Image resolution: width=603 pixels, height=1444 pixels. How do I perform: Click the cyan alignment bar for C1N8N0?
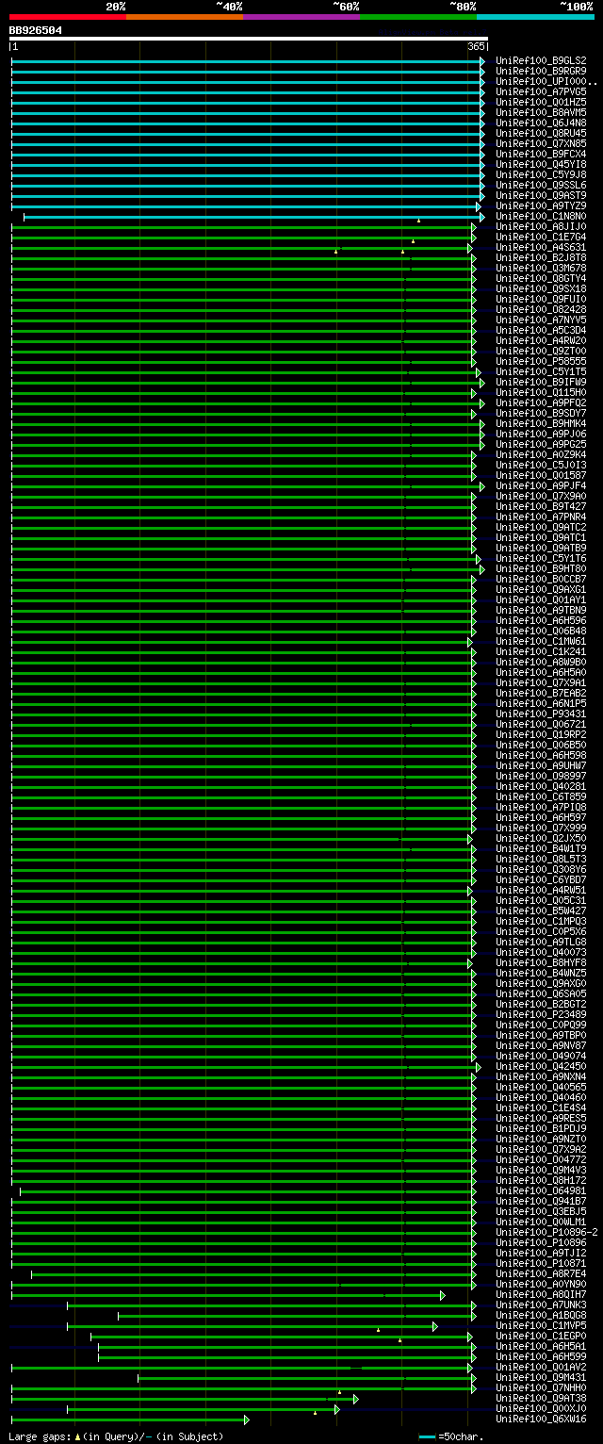click(x=254, y=217)
